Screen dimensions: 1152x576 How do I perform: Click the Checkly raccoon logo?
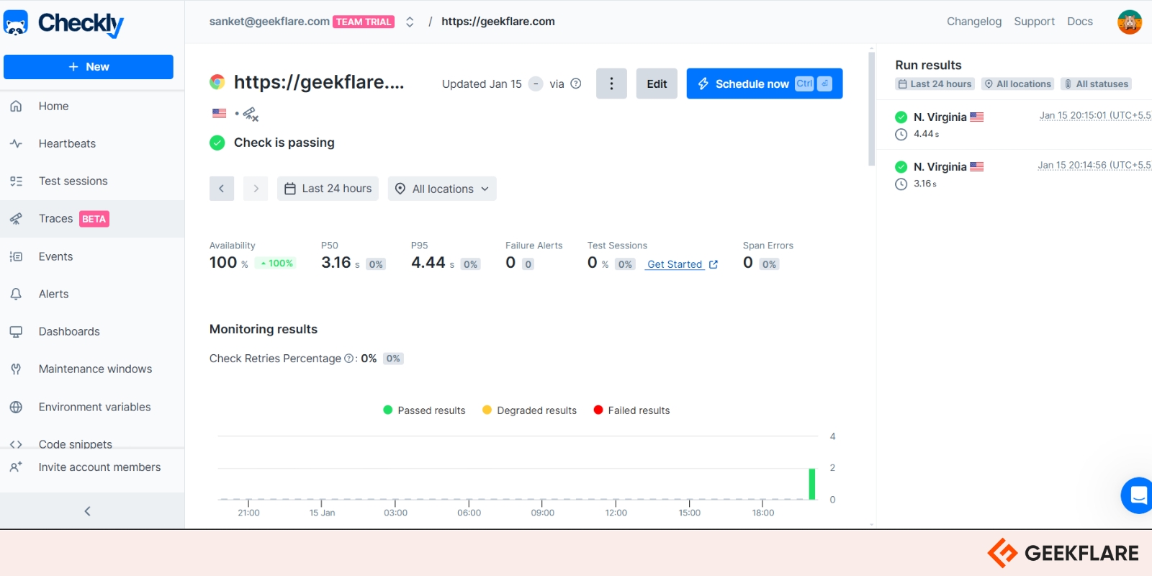[16, 23]
